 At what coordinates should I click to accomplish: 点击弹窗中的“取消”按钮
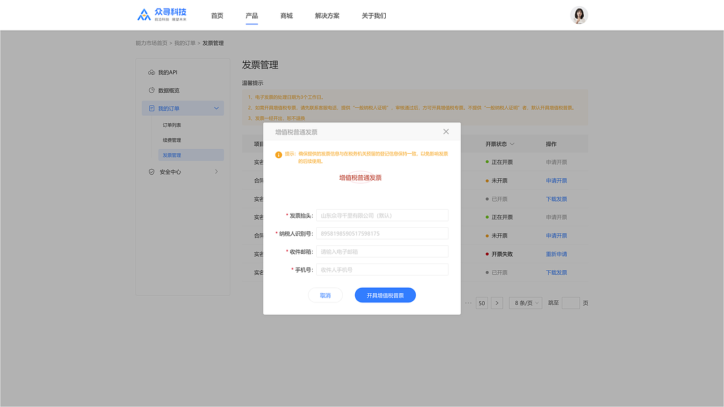pyautogui.click(x=325, y=295)
